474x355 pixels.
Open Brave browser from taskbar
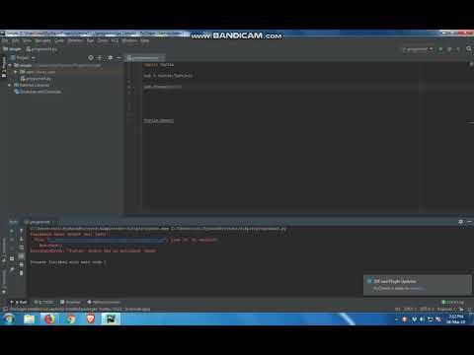pos(91,319)
